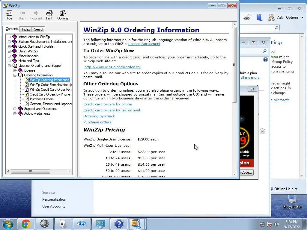The width and height of the screenshot is (307, 230).
Task: Click the volume speaker tray icon
Action: (277, 224)
